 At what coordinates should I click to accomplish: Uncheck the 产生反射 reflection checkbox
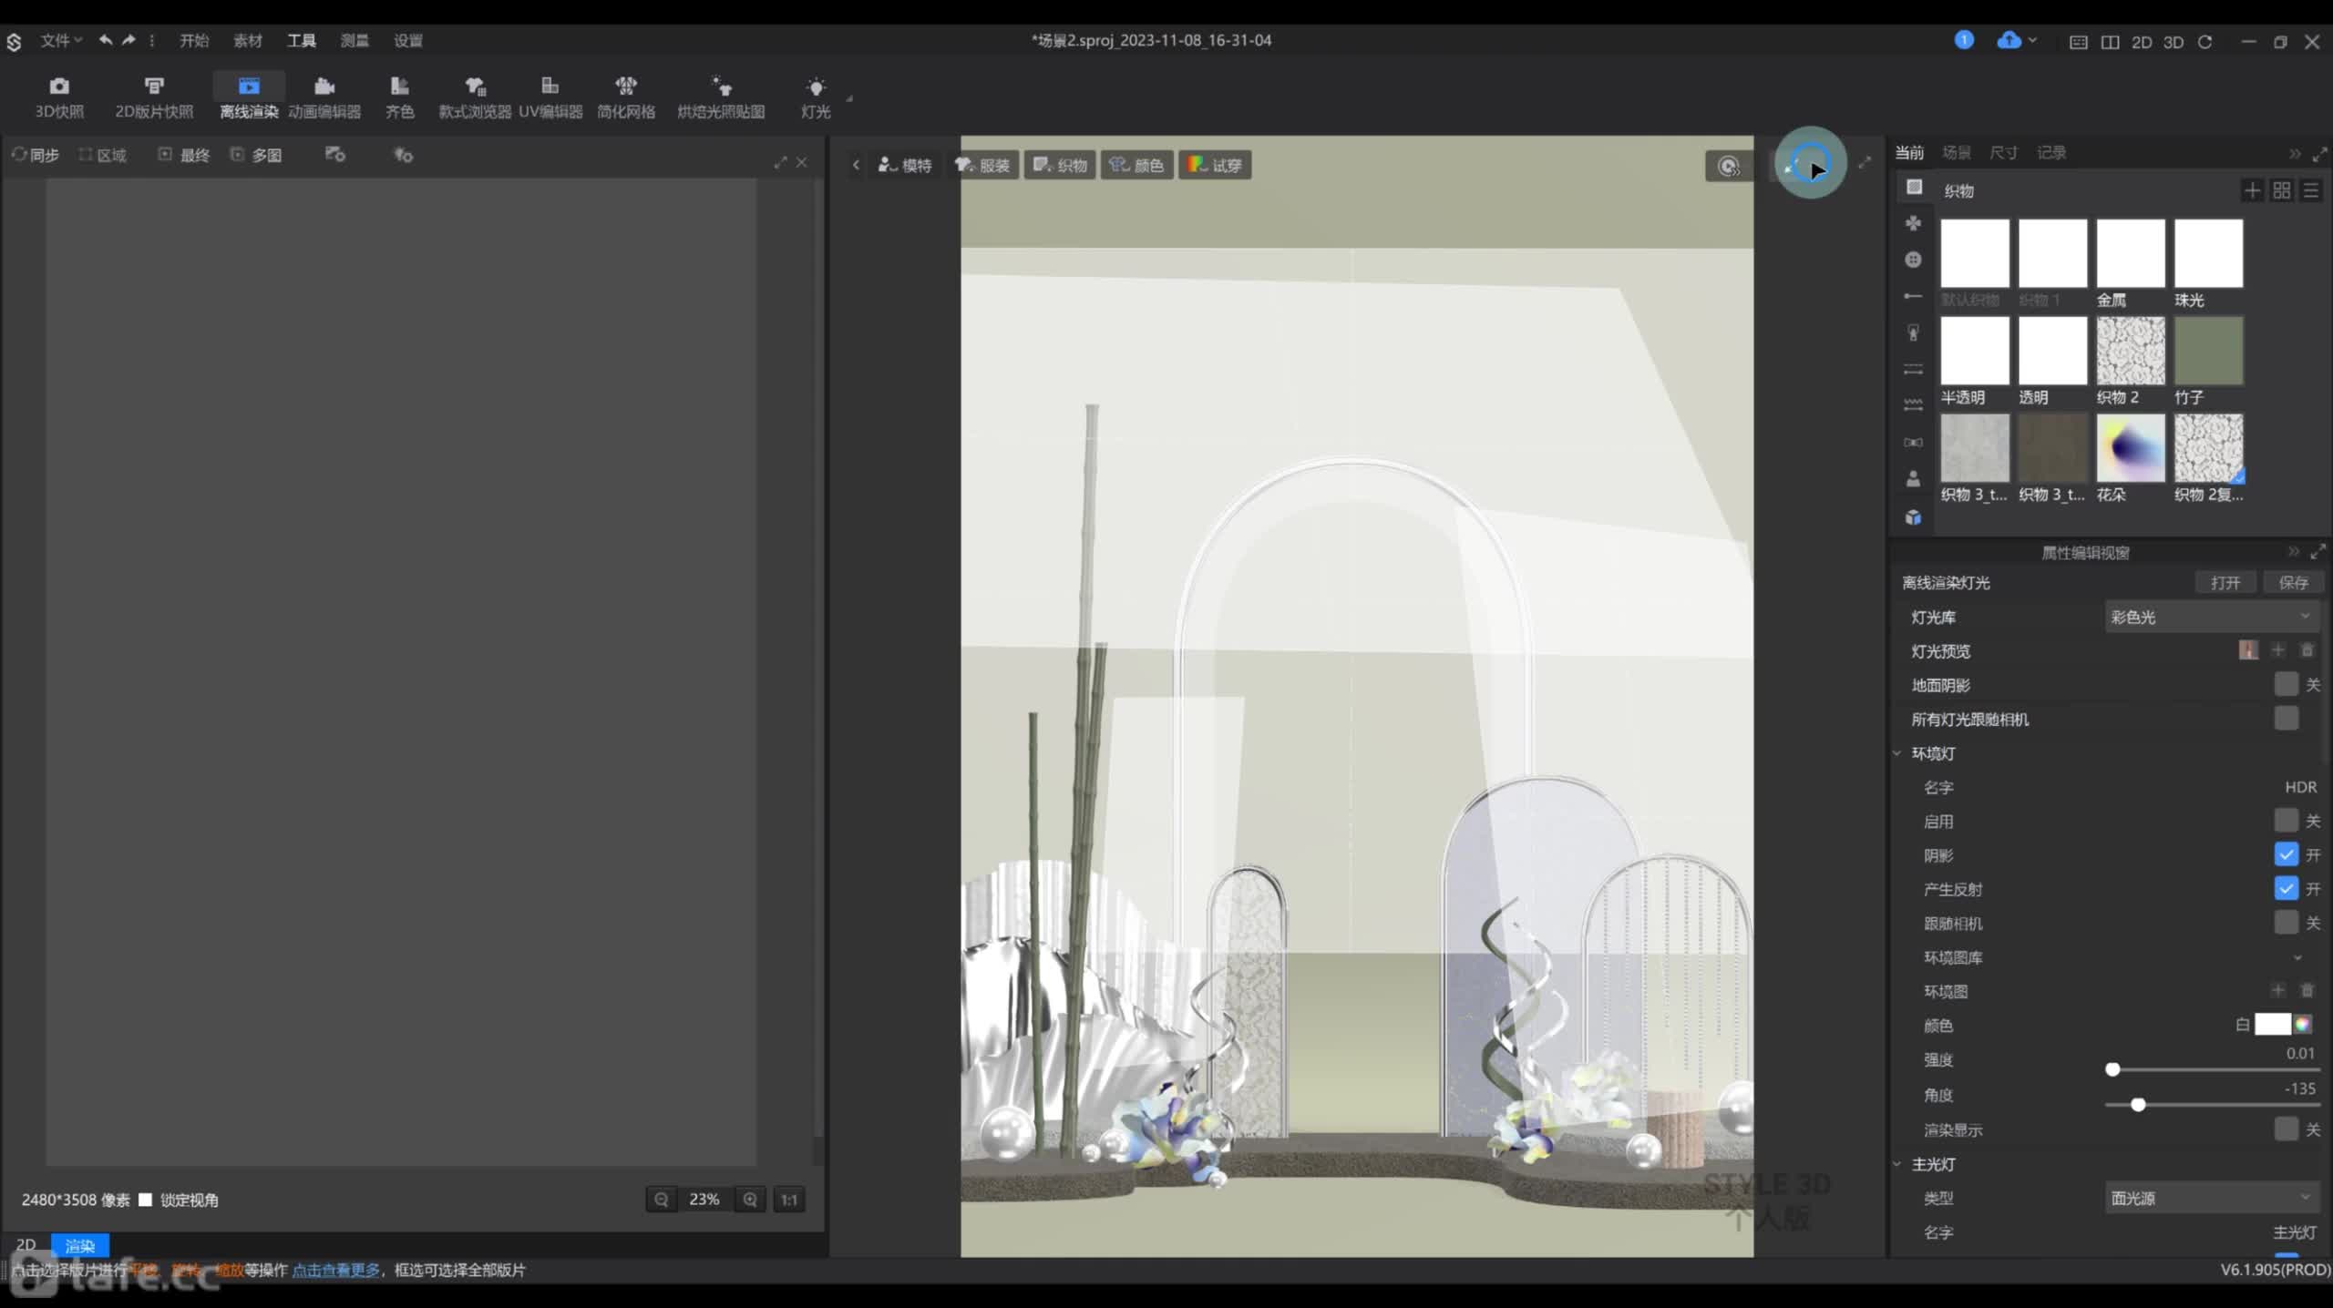(x=2286, y=888)
